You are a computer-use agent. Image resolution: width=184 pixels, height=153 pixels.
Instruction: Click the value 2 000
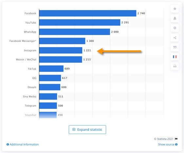(115, 32)
